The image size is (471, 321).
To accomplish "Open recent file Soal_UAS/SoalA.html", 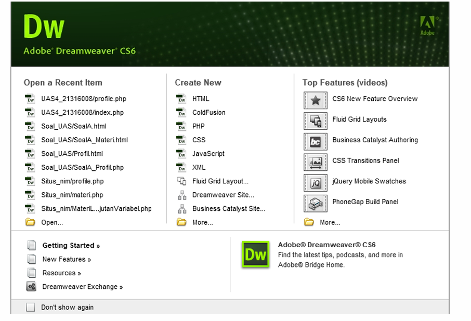I will tap(74, 126).
